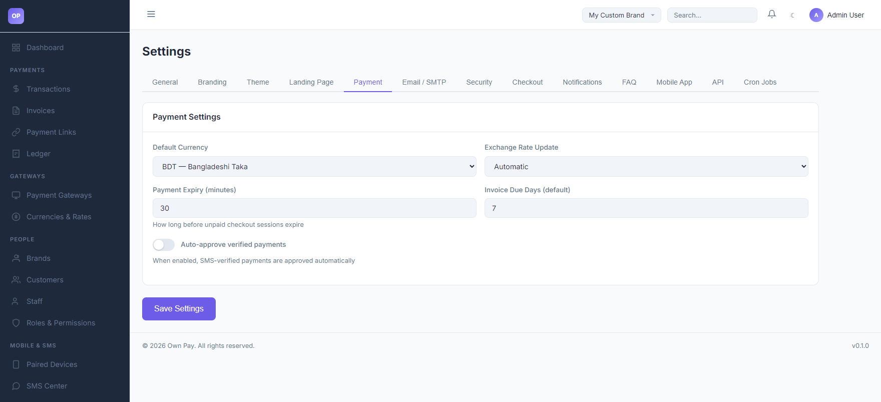This screenshot has height=402, width=881.
Task: Open the Security tab
Action: pos(479,82)
